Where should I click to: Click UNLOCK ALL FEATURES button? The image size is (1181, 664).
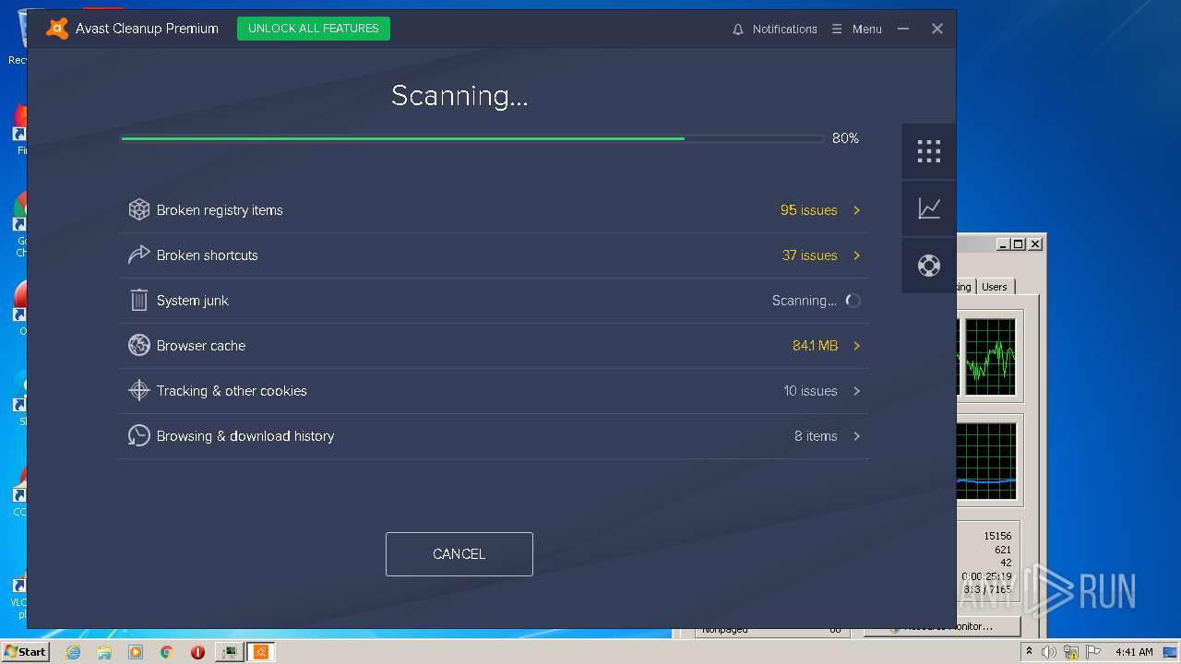pos(314,29)
